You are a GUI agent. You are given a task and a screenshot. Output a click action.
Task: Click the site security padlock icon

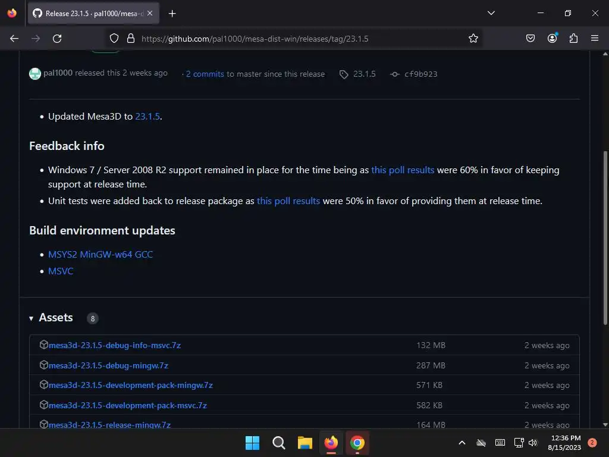[131, 39]
